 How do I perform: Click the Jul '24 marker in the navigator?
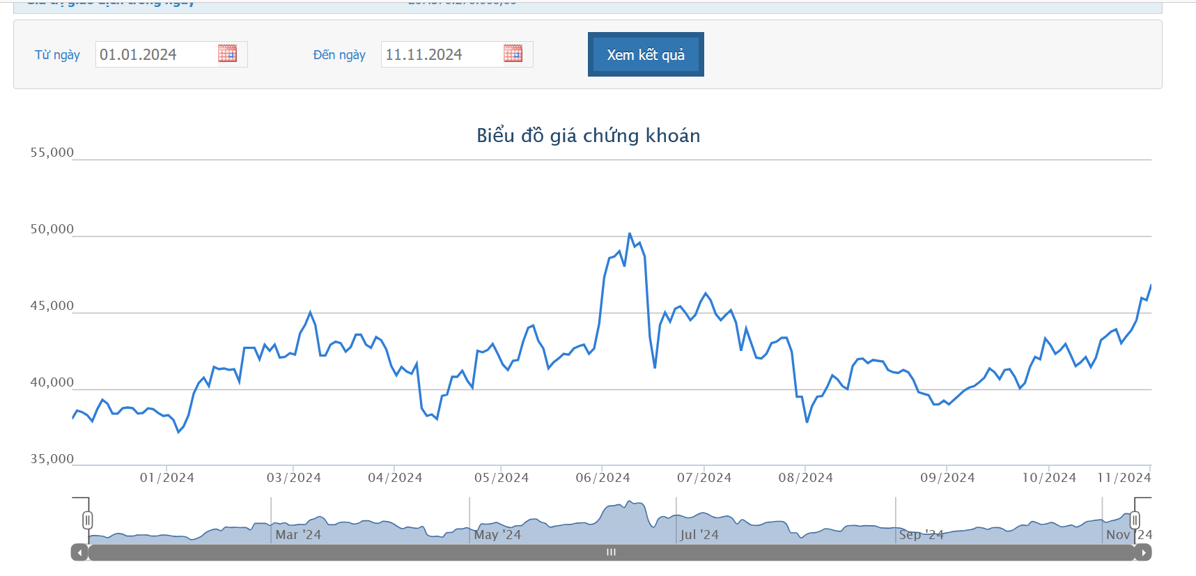pyautogui.click(x=699, y=535)
